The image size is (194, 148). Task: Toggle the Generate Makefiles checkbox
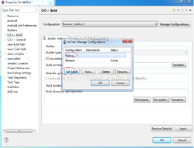[47, 78]
